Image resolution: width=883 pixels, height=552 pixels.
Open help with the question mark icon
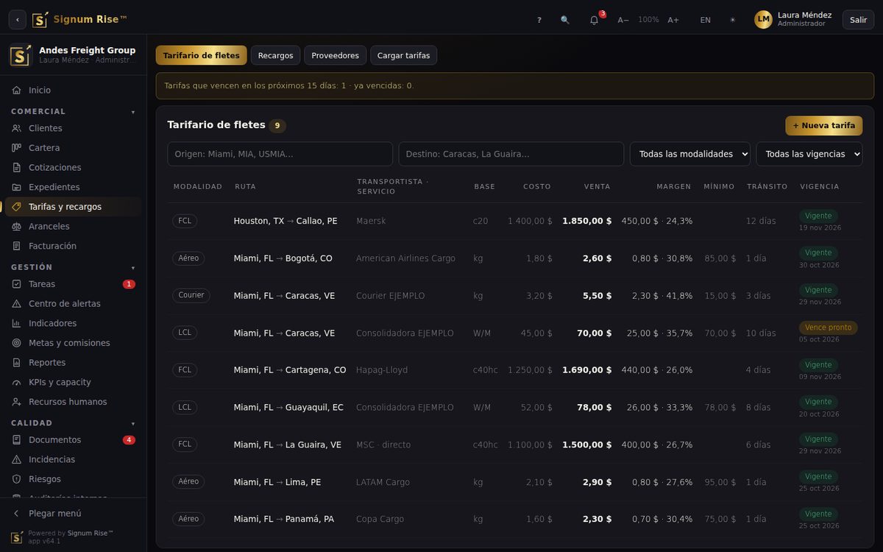click(x=539, y=20)
